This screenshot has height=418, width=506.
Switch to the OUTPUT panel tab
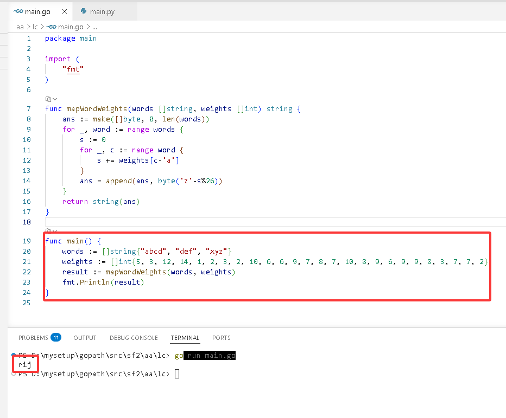85,338
